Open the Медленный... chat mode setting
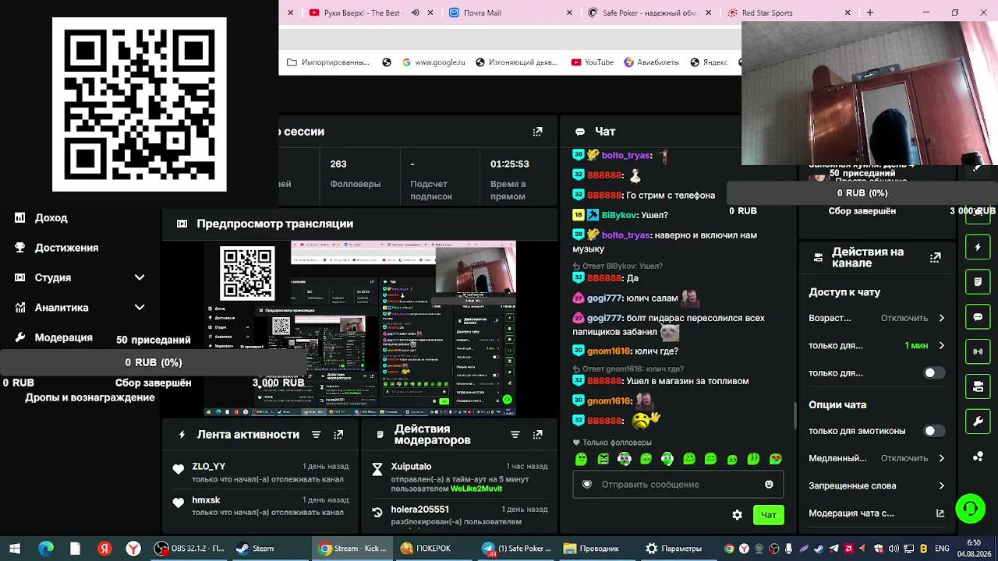The image size is (998, 561). 876,458
